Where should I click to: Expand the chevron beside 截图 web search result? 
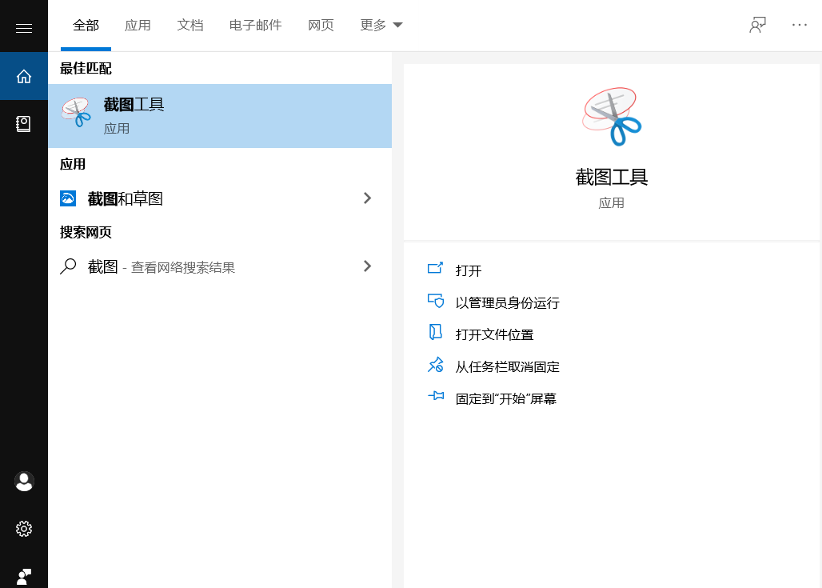click(368, 266)
